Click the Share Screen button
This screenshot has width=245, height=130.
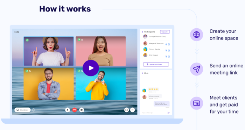click(x=22, y=110)
